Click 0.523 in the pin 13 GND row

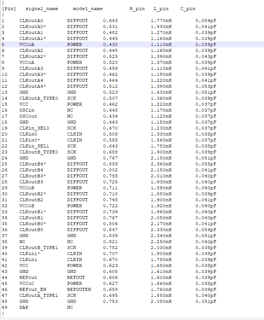tap(110, 92)
